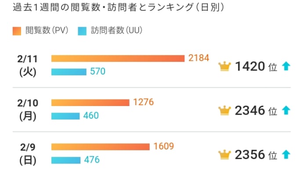Click the orange 閲覧数(PV) legend square
303x170 pixels.
[x=17, y=31]
